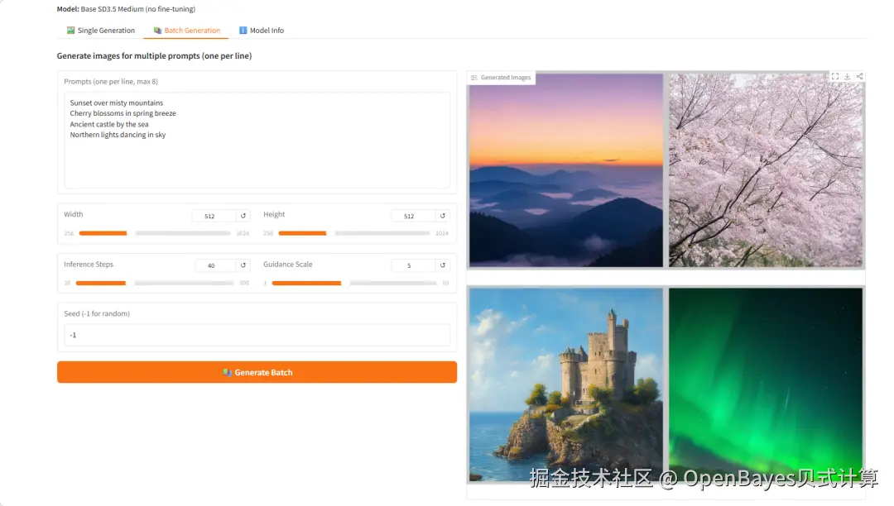
Task: Switch to the Single Generation tab
Action: pos(100,30)
